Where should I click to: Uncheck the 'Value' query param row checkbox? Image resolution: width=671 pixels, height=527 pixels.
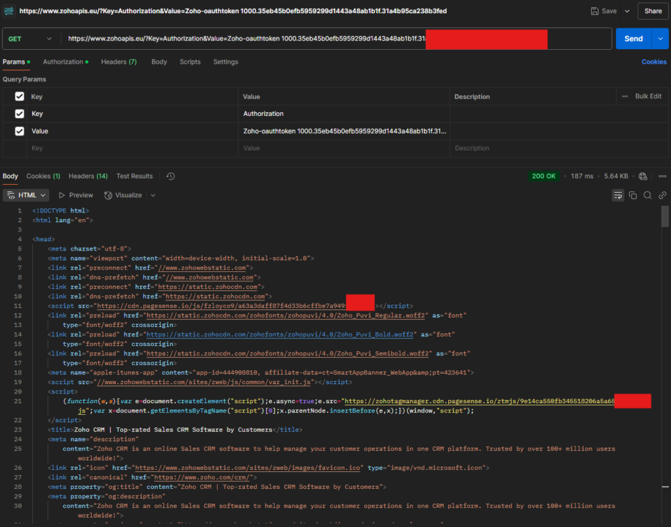coord(19,131)
